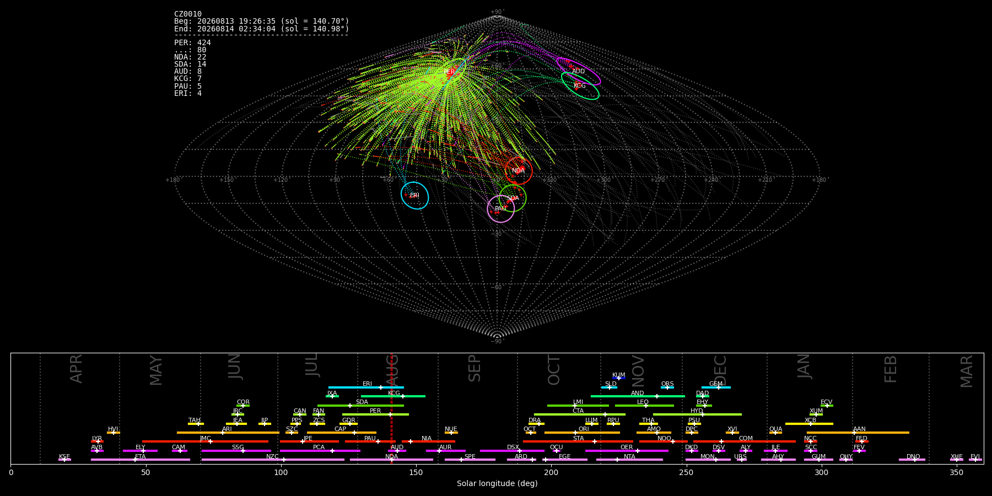Click the ORI shower activity bar
992x496 pixels.
[582, 433]
